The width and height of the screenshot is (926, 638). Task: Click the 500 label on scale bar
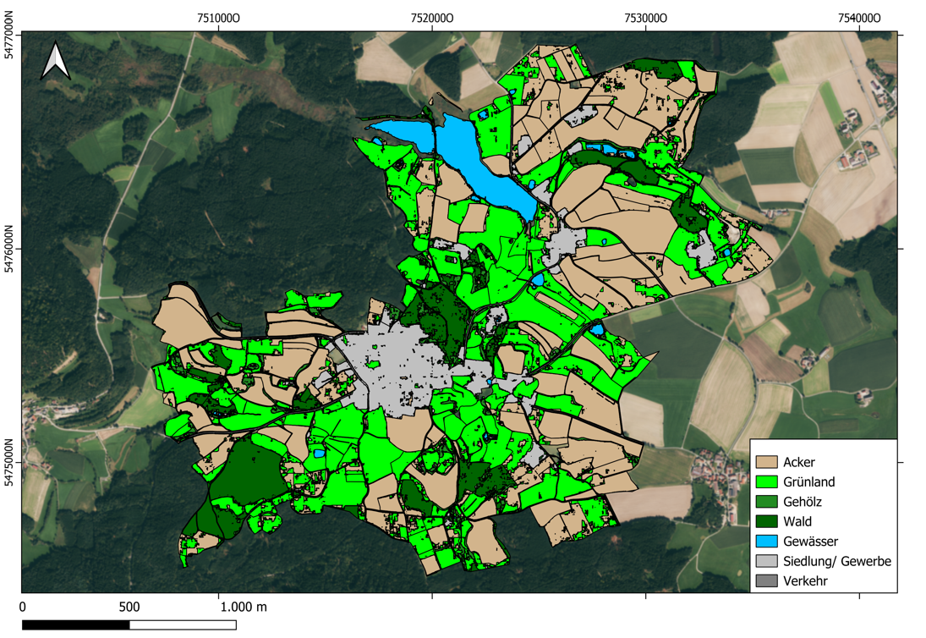click(129, 607)
